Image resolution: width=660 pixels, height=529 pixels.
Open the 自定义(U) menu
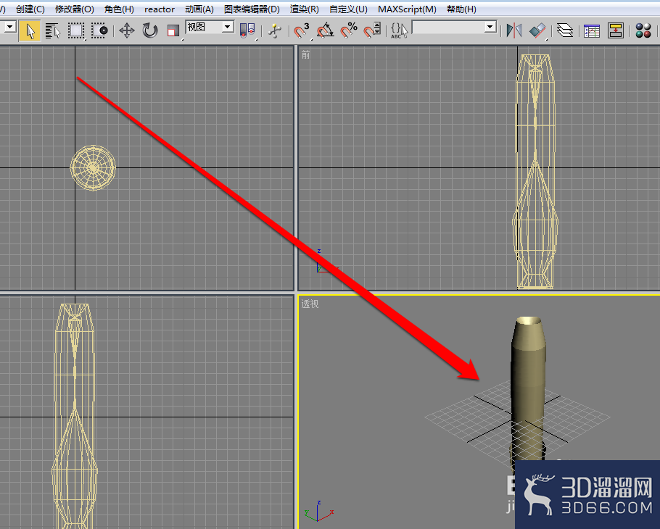(348, 9)
